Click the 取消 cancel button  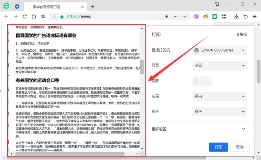click(x=240, y=147)
